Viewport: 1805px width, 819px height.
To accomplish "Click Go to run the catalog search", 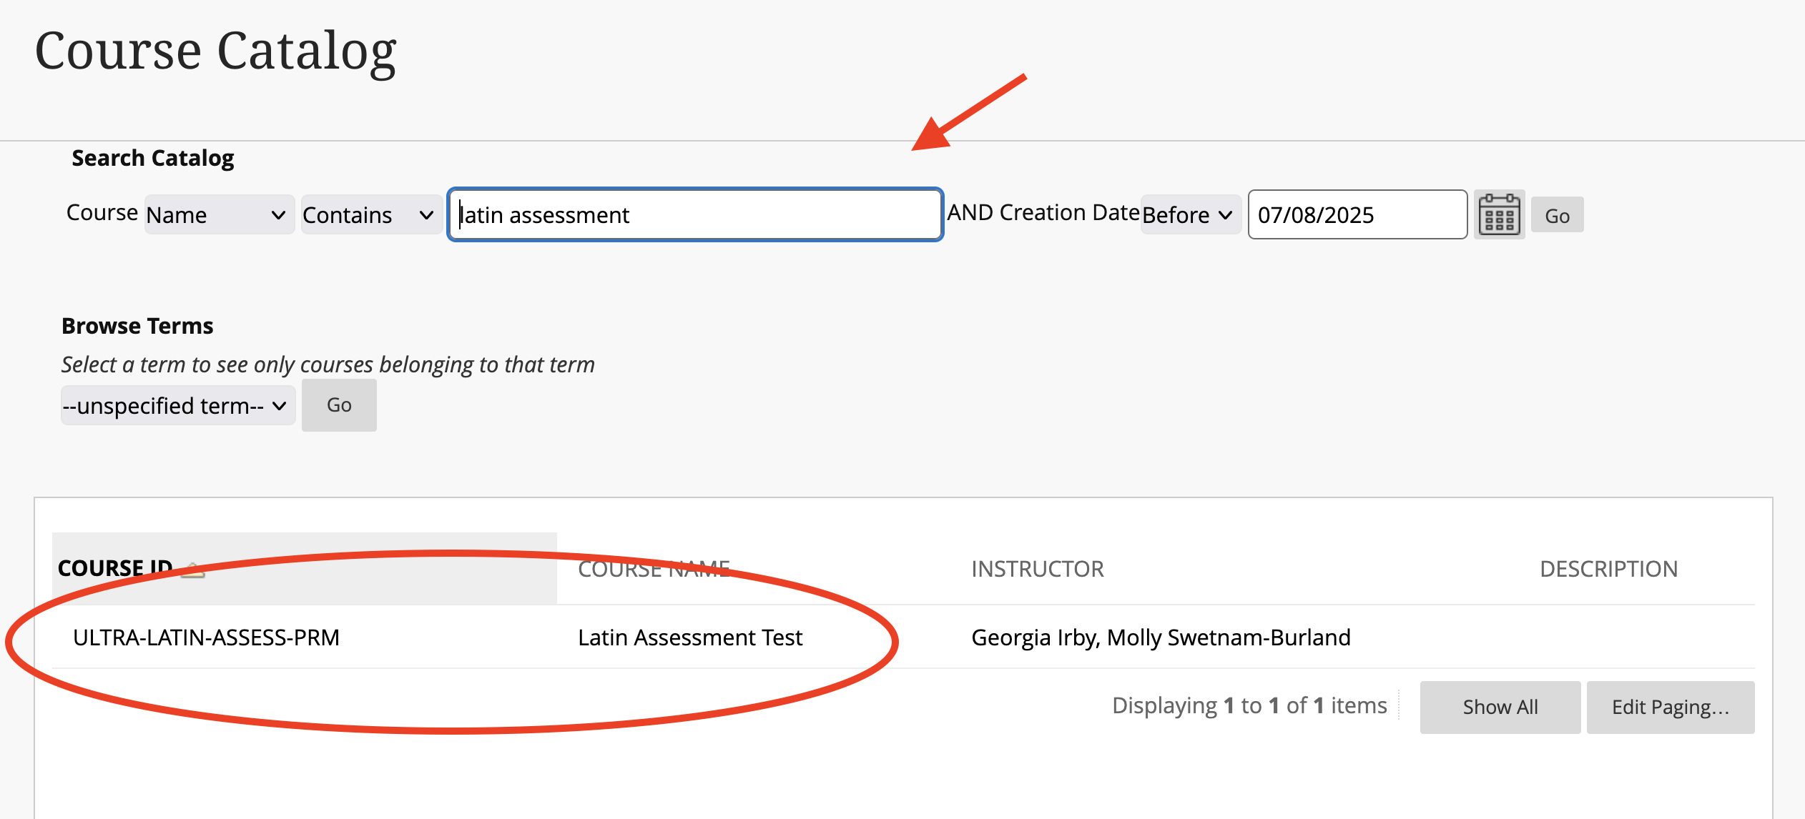I will pyautogui.click(x=1557, y=214).
